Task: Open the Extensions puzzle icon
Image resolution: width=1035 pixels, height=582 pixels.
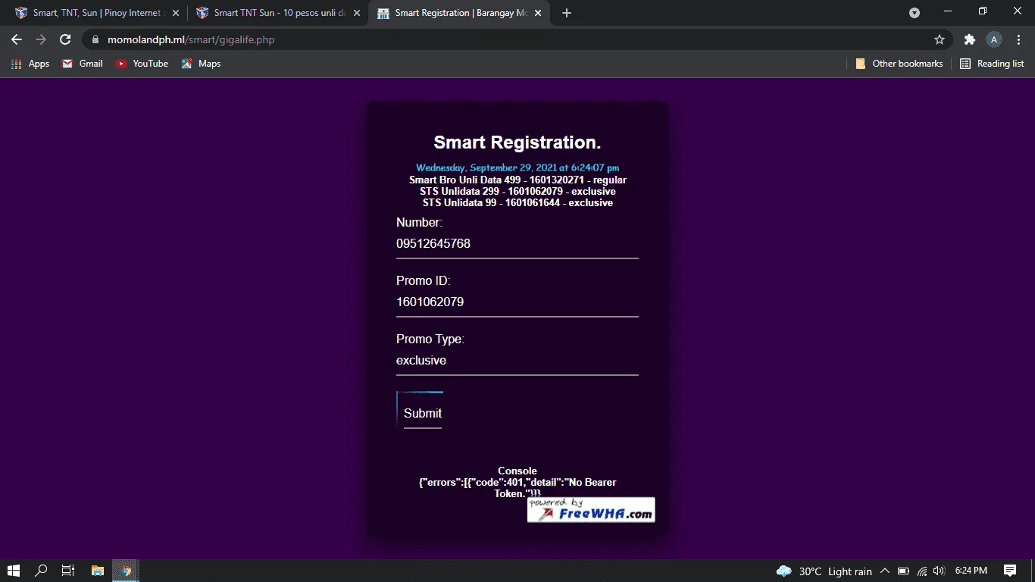Action: [x=969, y=39]
